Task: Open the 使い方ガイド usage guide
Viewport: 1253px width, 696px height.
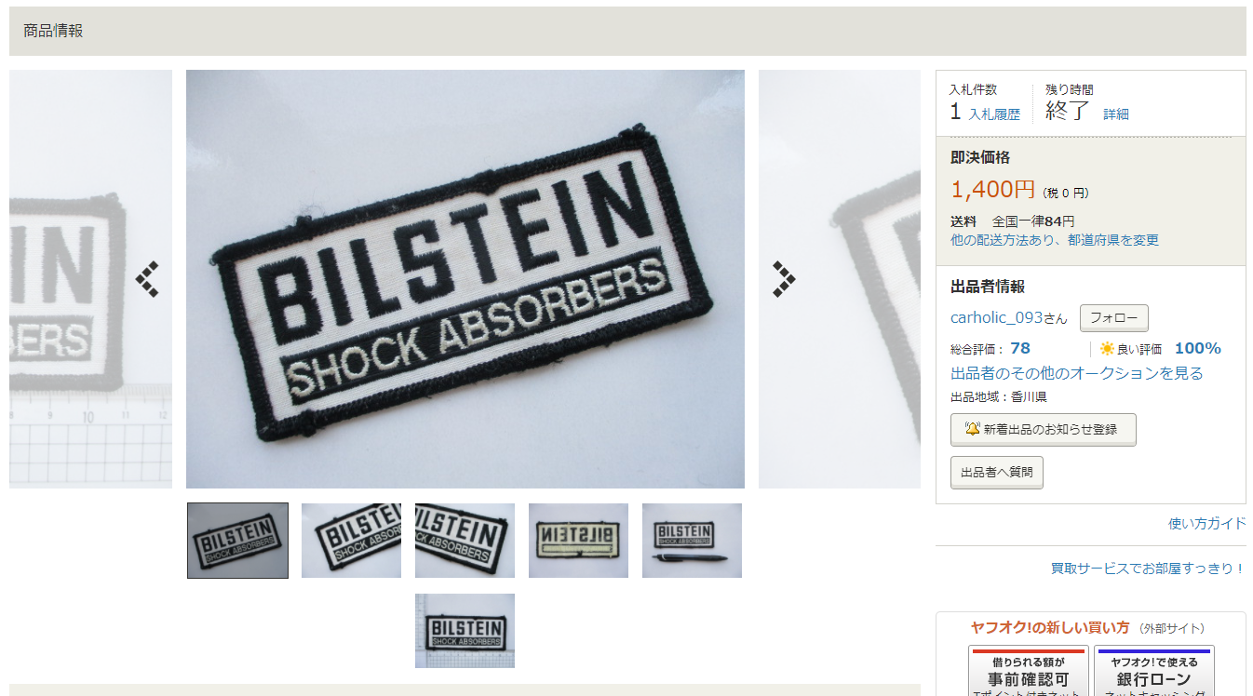Action: point(1207,524)
